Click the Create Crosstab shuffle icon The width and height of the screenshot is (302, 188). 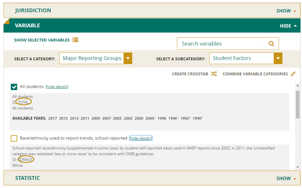(x=214, y=74)
